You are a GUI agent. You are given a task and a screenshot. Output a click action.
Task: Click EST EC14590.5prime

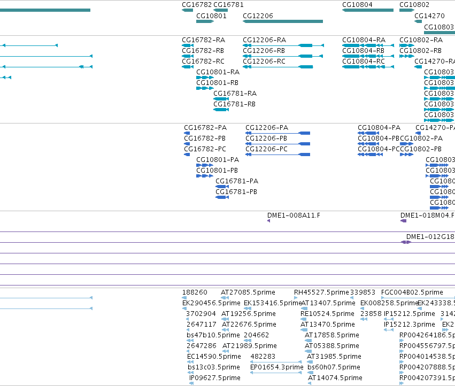point(214,357)
